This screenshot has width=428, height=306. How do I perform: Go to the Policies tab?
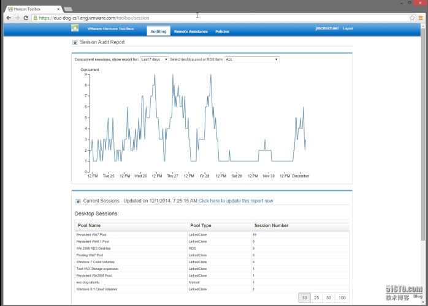pyautogui.click(x=222, y=32)
